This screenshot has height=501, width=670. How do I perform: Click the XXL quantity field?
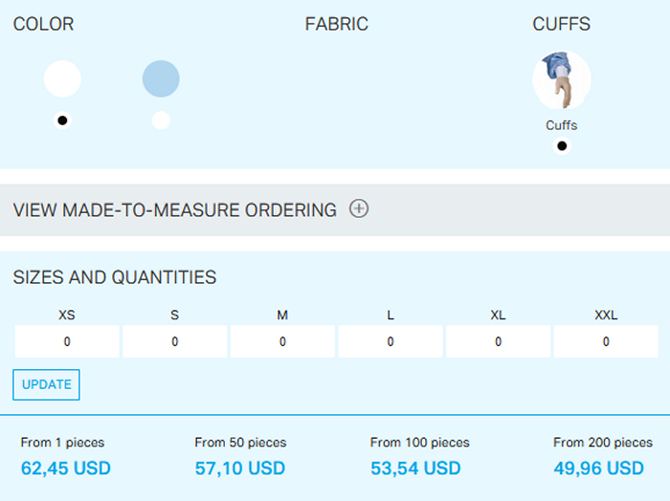point(606,341)
